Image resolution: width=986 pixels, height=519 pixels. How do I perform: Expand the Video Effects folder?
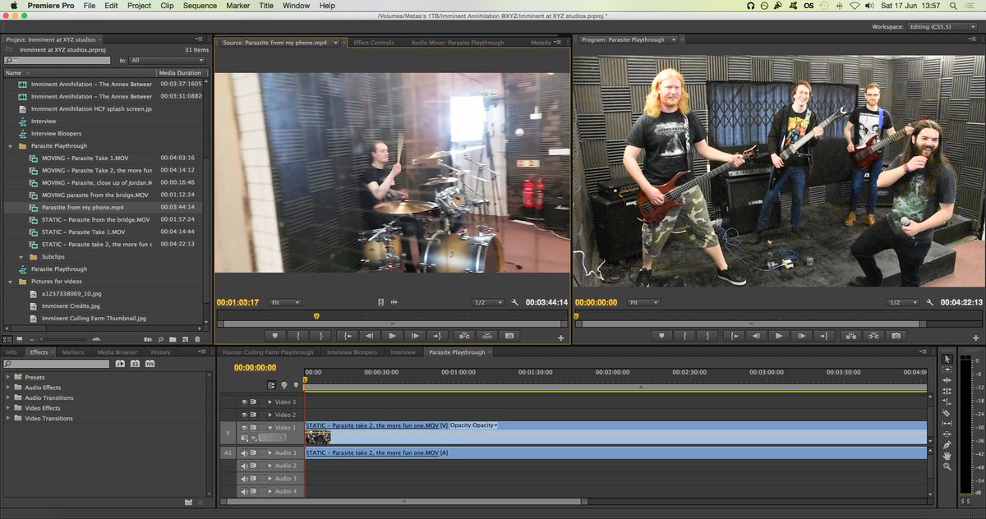tap(9, 408)
